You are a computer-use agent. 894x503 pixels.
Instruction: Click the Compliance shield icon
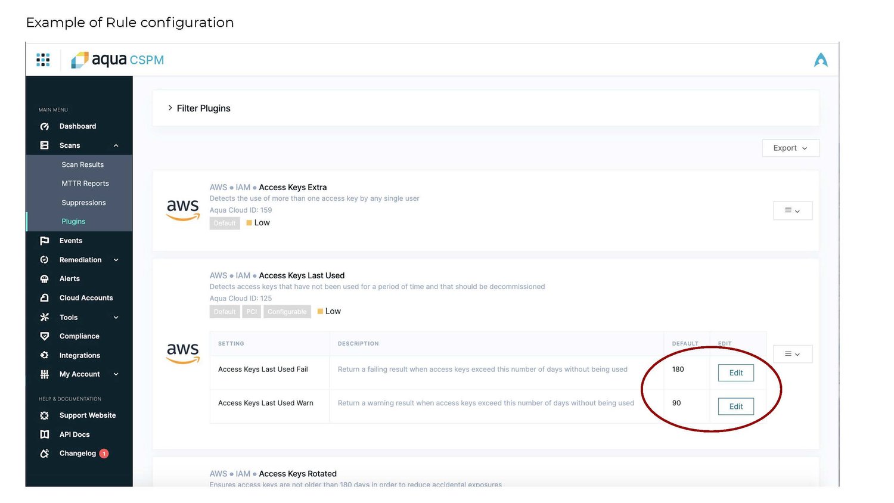tap(44, 336)
